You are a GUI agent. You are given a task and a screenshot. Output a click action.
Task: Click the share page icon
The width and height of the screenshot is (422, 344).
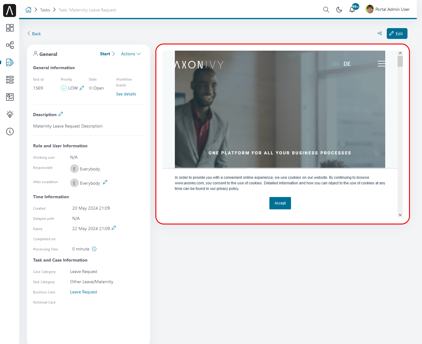tap(380, 33)
